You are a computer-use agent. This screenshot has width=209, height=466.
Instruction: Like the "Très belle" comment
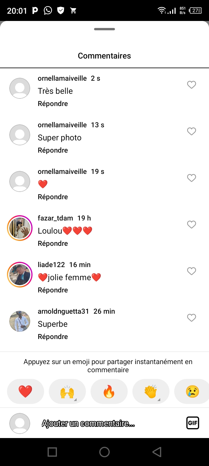(192, 85)
